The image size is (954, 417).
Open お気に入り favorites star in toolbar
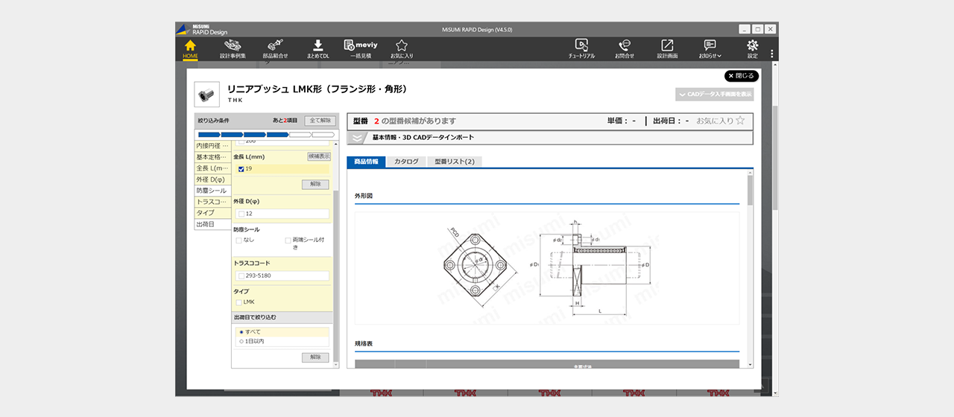(402, 48)
